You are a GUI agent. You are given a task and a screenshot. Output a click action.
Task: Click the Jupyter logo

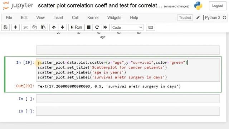(18, 6)
